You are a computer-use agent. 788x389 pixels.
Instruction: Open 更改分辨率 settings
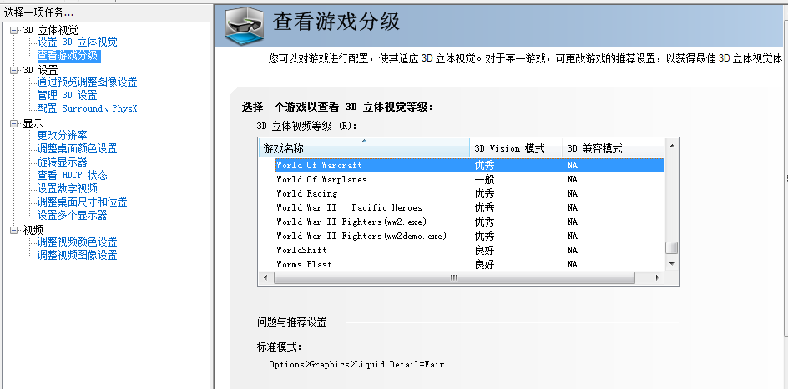pyautogui.click(x=62, y=136)
